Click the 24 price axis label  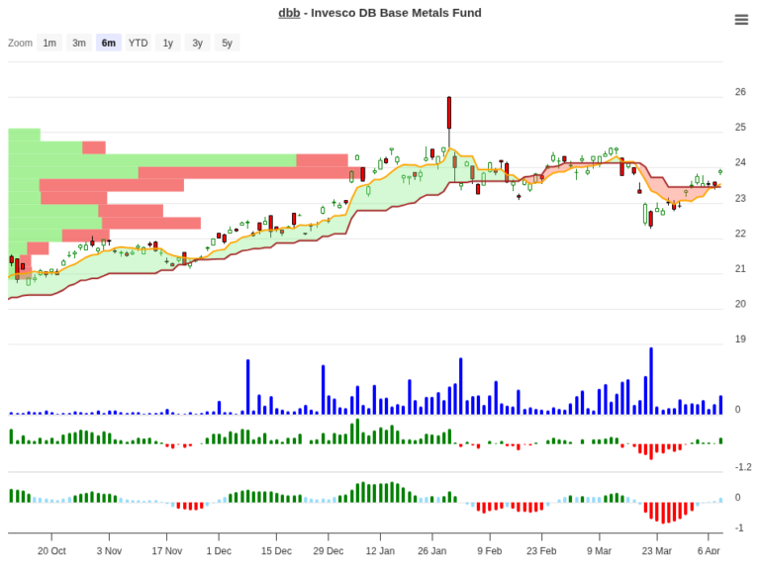coord(740,162)
